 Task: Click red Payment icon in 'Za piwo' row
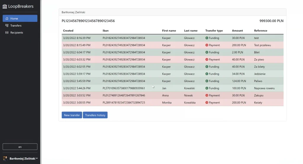coord(207,60)
